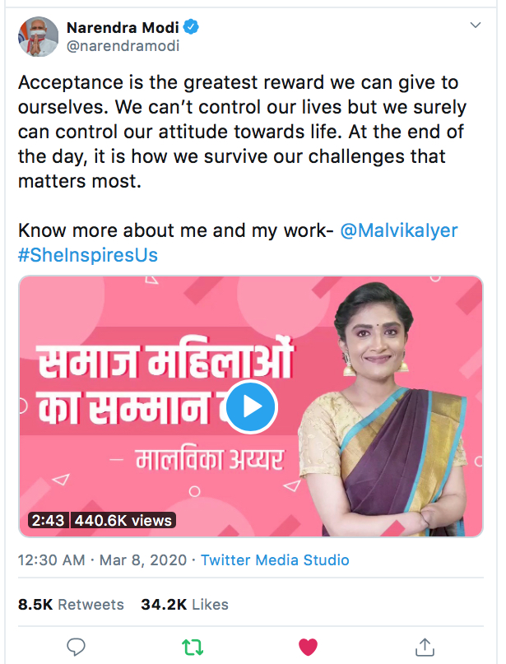View the 8.5K Retweets list

tap(71, 605)
